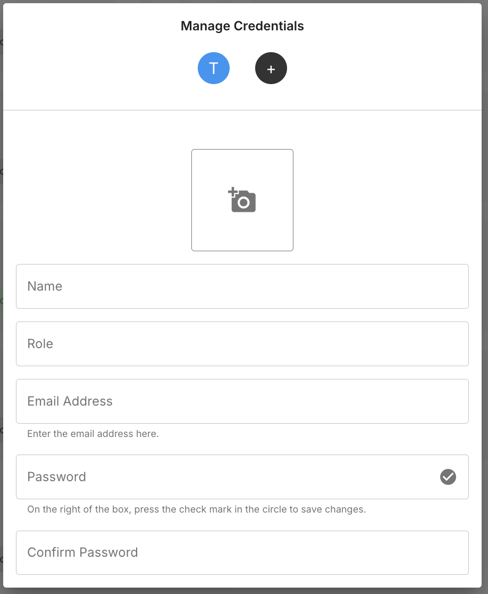Click the camera icon to upload a photo
The height and width of the screenshot is (594, 488).
click(242, 200)
